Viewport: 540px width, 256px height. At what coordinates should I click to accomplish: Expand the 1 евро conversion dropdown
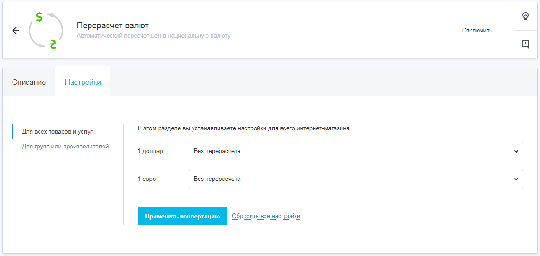click(x=355, y=179)
